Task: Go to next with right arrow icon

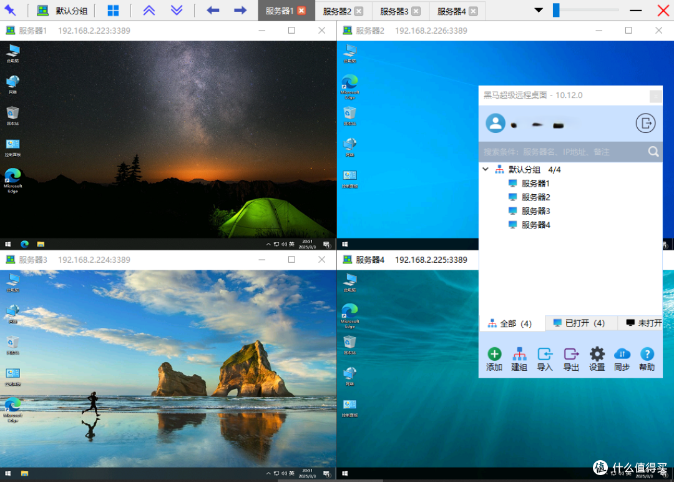Action: tap(240, 11)
